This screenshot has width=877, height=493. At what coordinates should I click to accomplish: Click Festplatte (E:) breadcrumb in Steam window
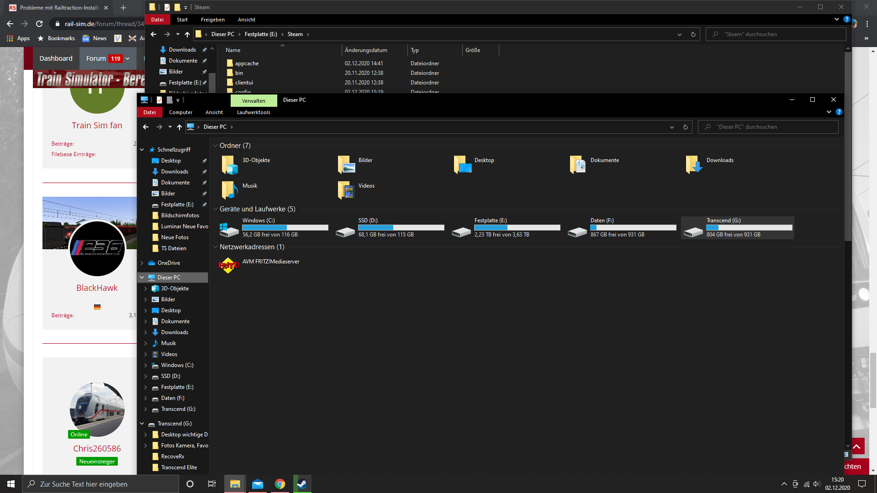[260, 34]
